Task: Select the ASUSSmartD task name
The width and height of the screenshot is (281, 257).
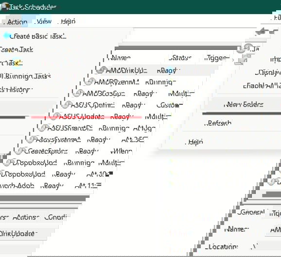Action: pos(70,128)
